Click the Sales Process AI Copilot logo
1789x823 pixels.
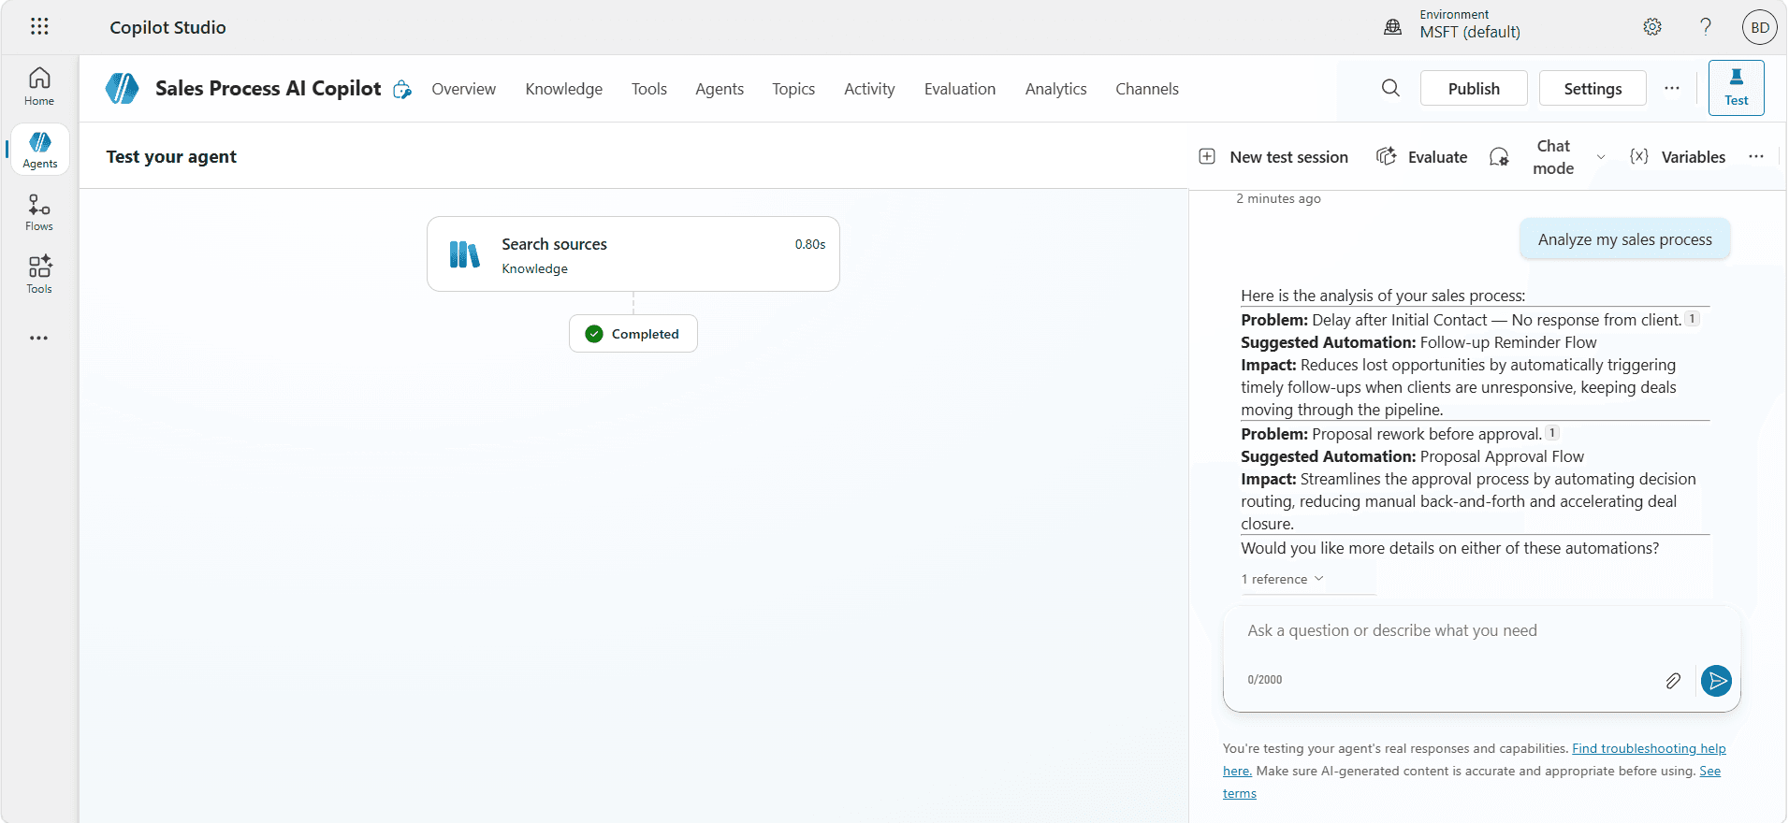click(x=122, y=89)
